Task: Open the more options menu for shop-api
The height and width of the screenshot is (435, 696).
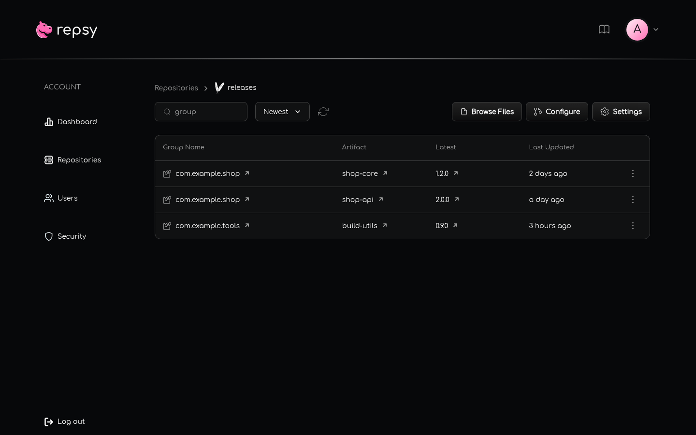Action: pos(633,200)
